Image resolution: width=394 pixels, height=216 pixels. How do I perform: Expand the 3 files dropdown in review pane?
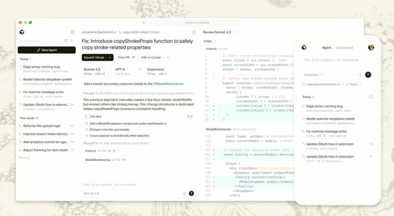click(x=209, y=41)
